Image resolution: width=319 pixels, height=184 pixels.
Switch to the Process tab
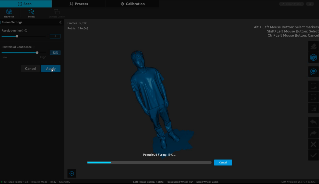pos(79,4)
